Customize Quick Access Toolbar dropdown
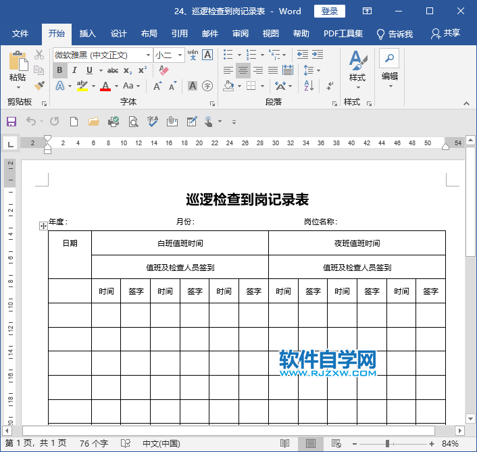Screen dimensions: 477x452 (234, 122)
